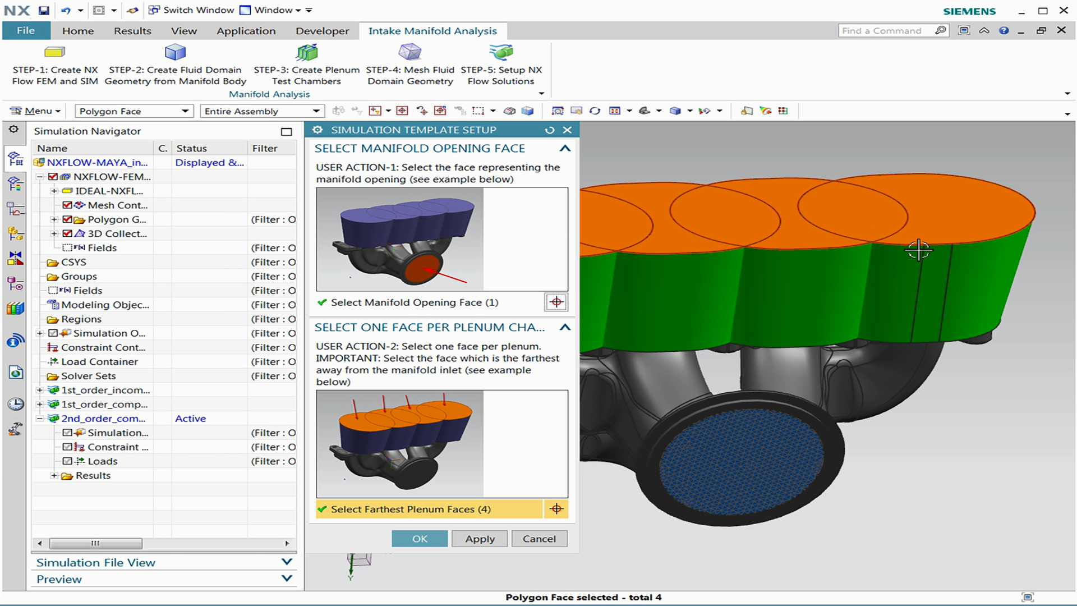The height and width of the screenshot is (606, 1077).
Task: Select STEP-1: Create NX Flow FEM and SIM
Action: [53, 63]
